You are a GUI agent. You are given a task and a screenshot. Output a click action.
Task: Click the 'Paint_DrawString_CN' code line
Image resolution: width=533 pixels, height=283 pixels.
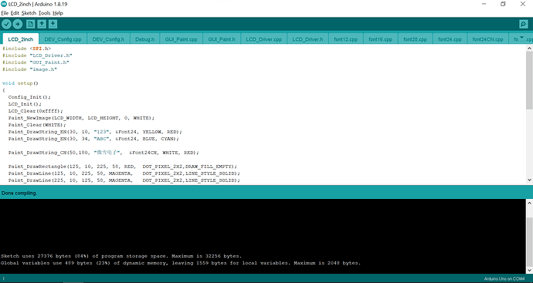[x=104, y=153]
